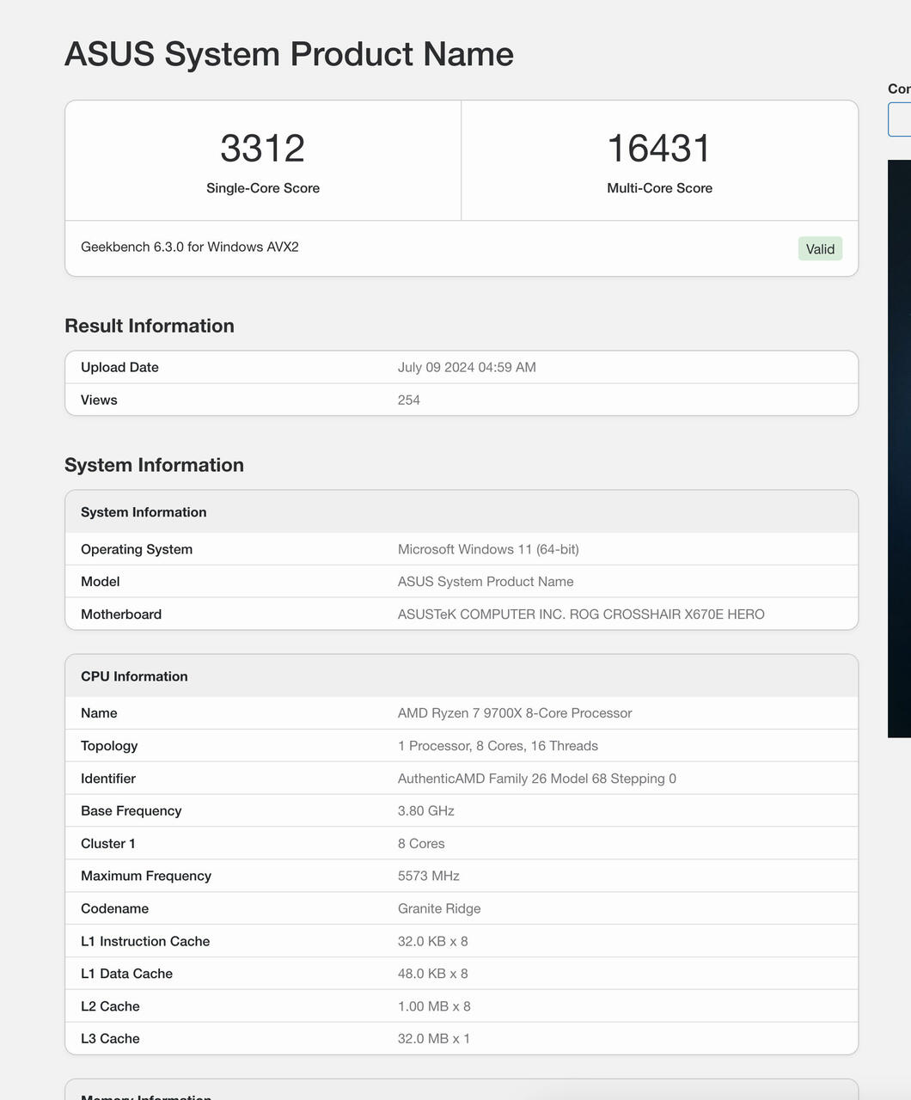This screenshot has height=1100, width=911.
Task: Click the dark banner image on right
Action: point(899,447)
